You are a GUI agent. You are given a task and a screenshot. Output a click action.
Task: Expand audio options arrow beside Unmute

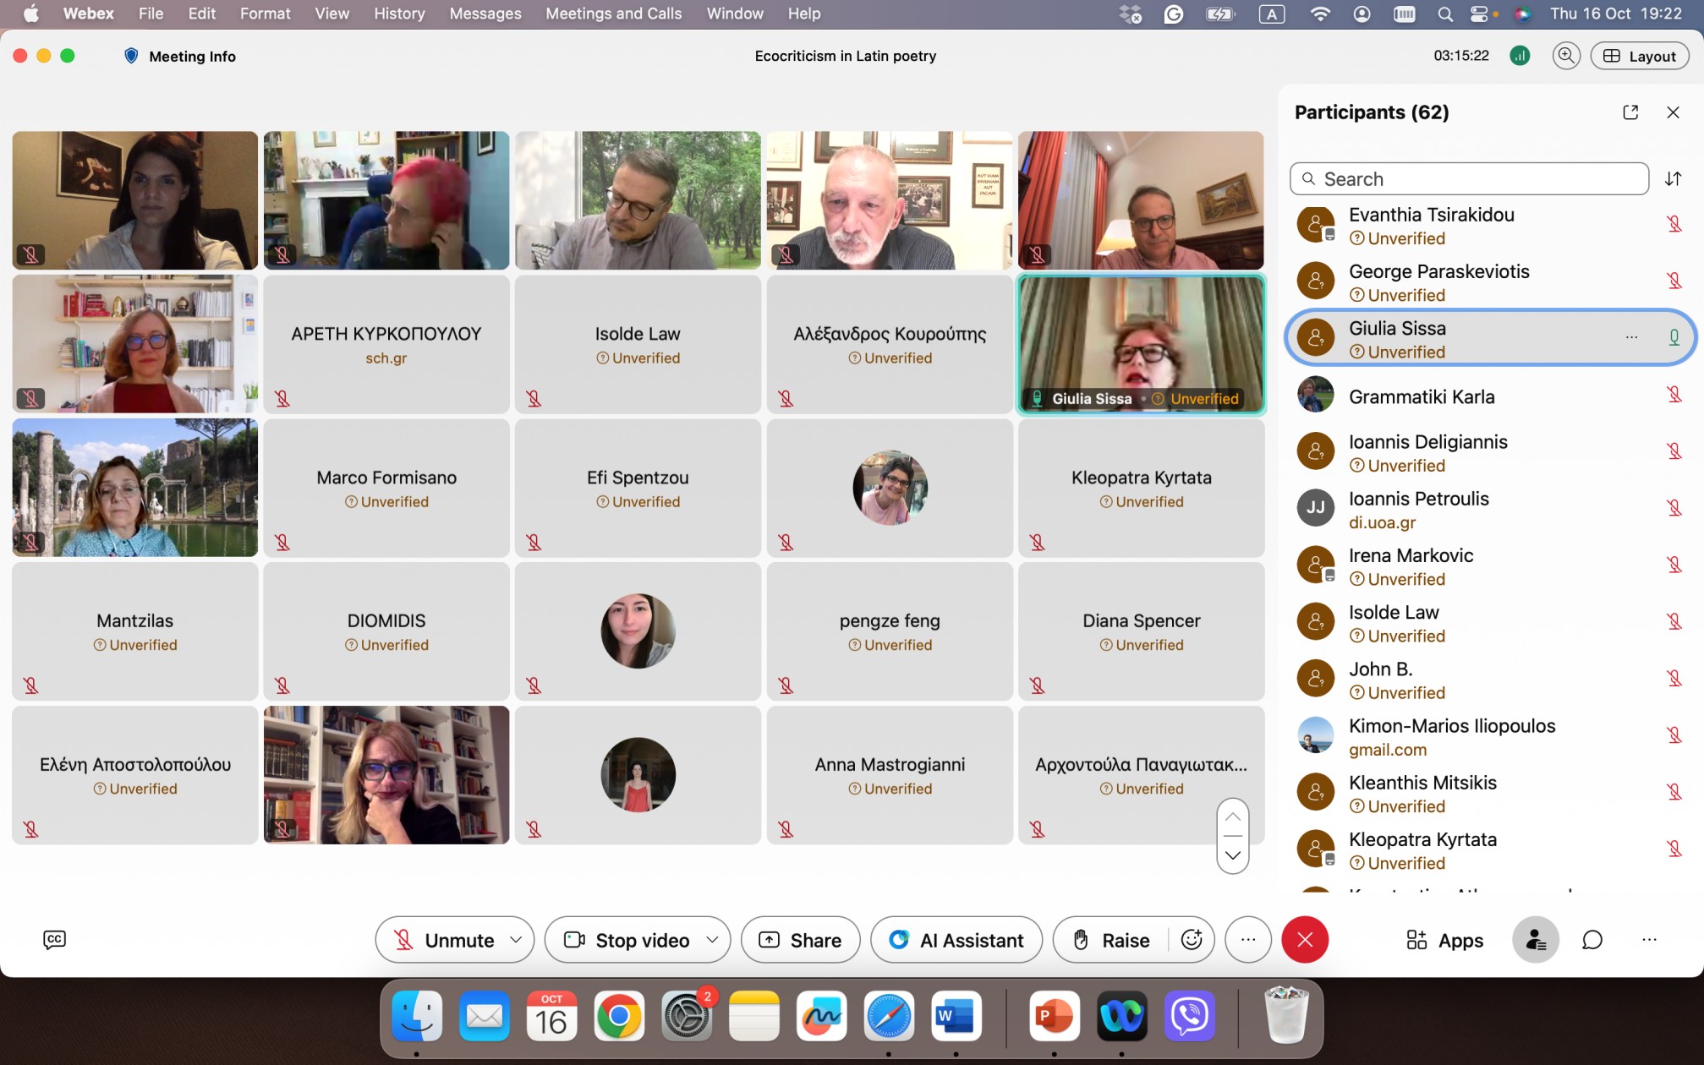point(516,939)
